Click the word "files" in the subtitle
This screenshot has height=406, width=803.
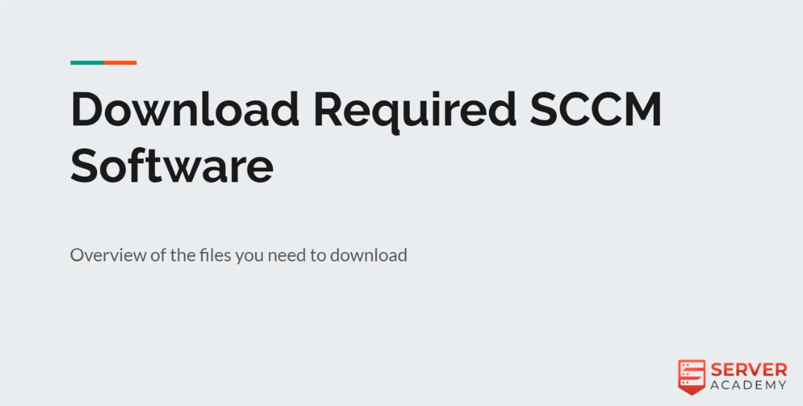coord(215,255)
